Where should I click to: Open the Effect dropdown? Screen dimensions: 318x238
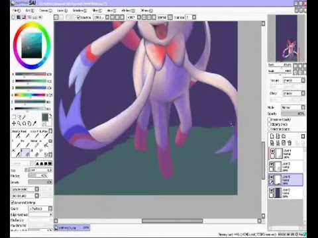click(x=294, y=93)
